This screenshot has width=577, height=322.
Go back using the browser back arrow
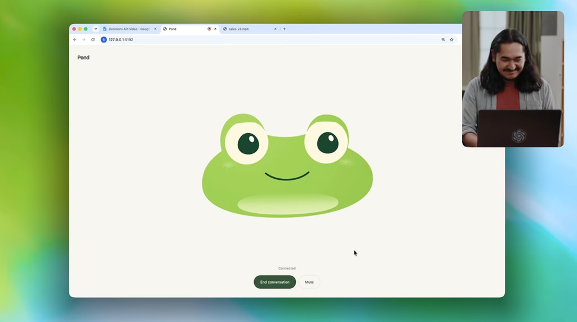75,40
